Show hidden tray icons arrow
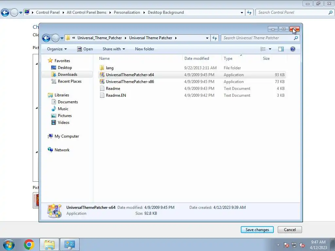This screenshot has width=335, height=251. (278, 245)
